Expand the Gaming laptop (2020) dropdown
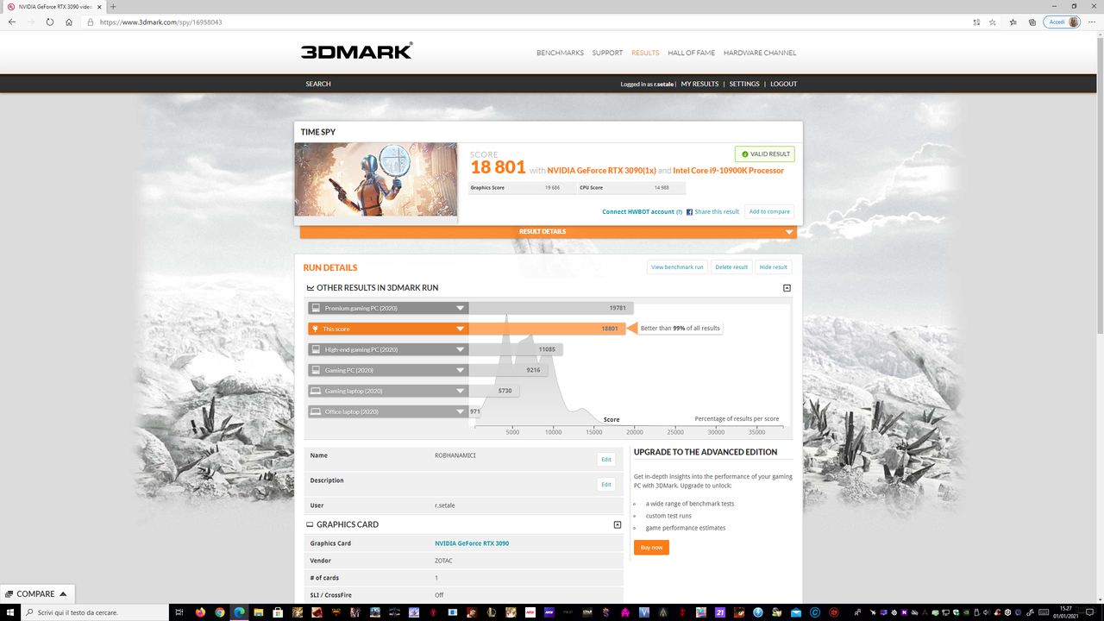The height and width of the screenshot is (621, 1104). pos(460,390)
